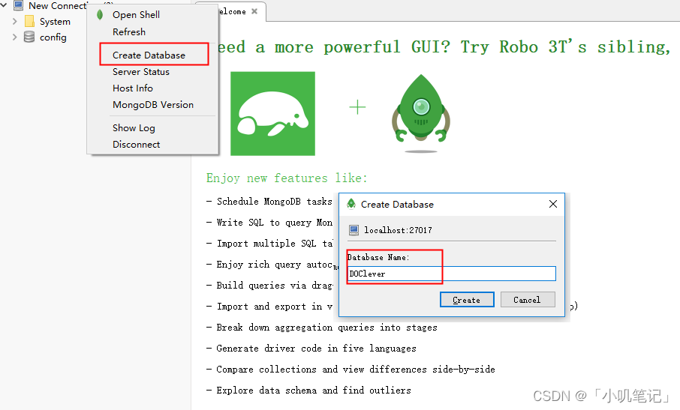Image resolution: width=680 pixels, height=410 pixels.
Task: Click the Cancel button in dialog
Action: (528, 300)
